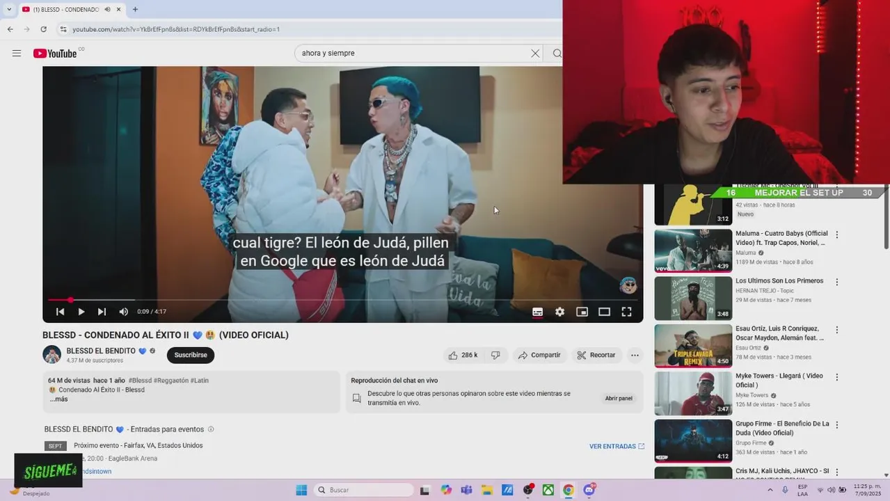Mute the tab via speaker icon
Viewport: 890px width, 501px height.
click(107, 10)
